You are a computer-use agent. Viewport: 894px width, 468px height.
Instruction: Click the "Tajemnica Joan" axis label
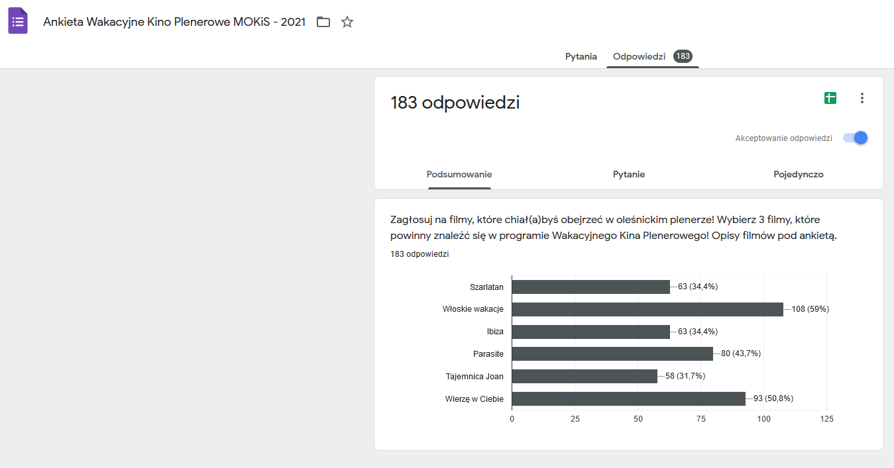pos(475,377)
